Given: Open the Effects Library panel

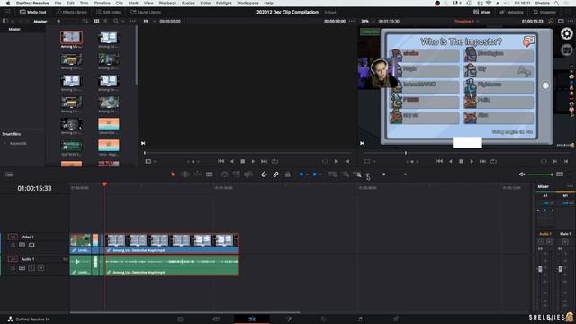Looking at the screenshot, I should (x=72, y=12).
